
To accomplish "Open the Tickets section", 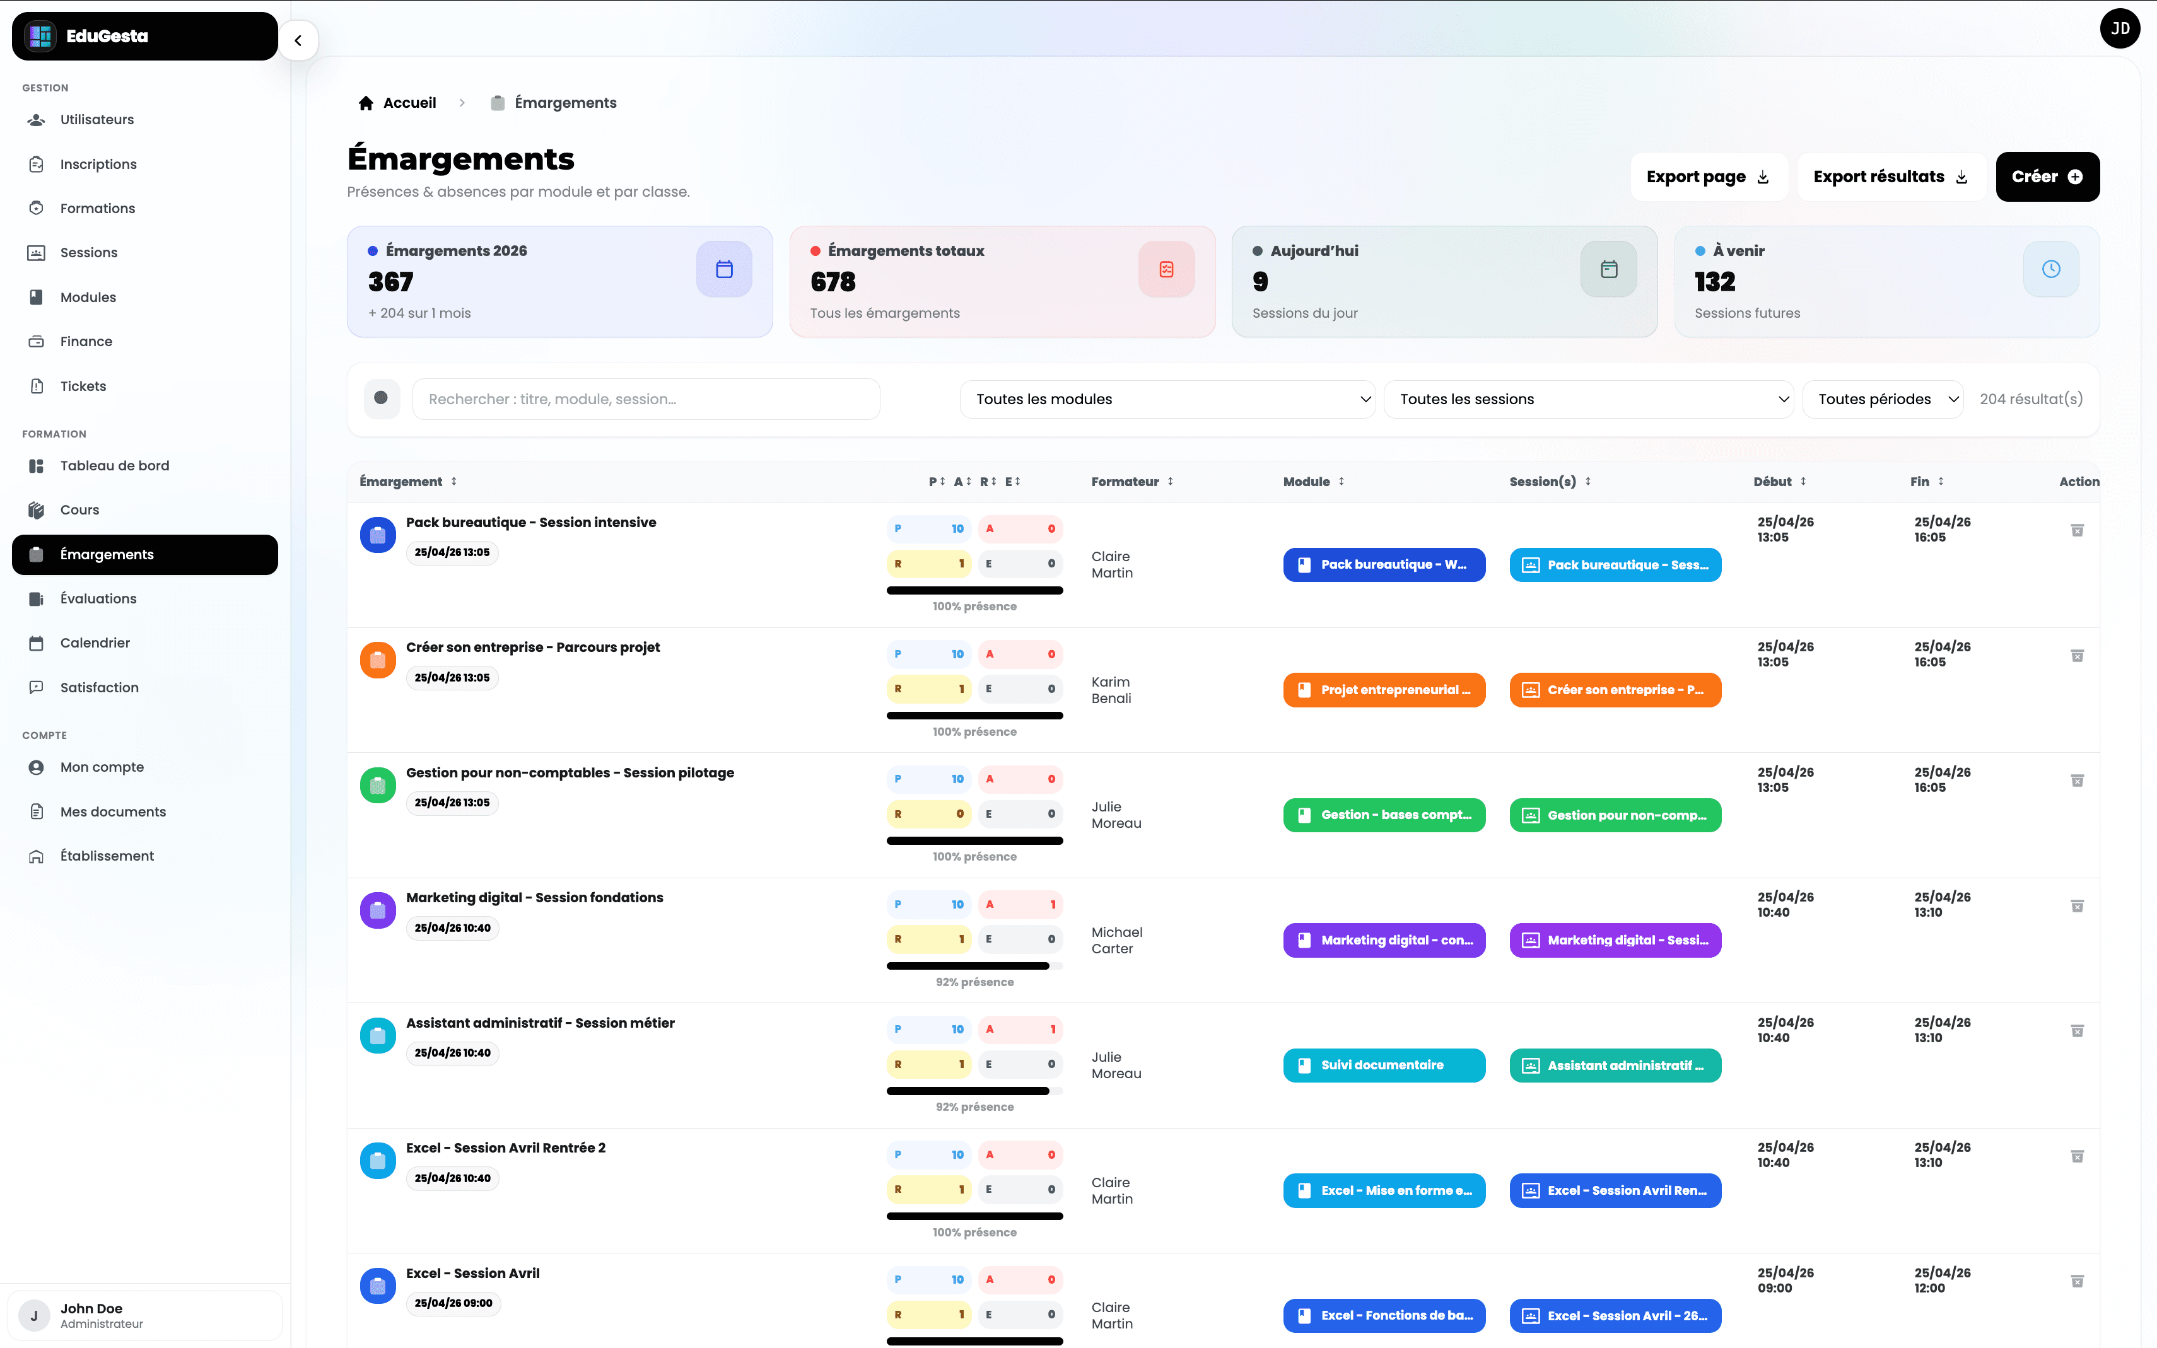I will coord(83,385).
